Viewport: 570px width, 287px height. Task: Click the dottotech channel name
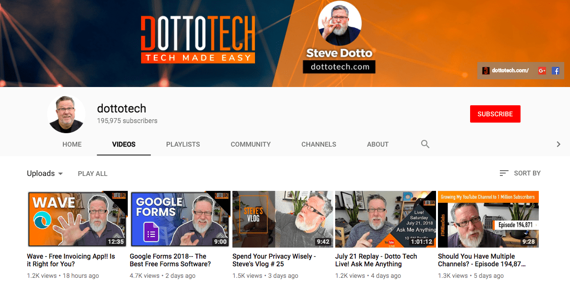(x=121, y=108)
